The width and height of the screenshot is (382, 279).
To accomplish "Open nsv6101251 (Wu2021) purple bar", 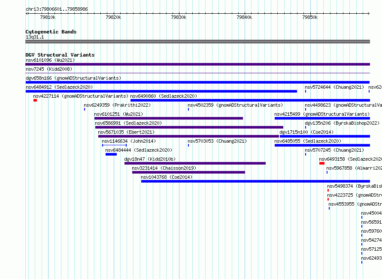I will (169, 118).
